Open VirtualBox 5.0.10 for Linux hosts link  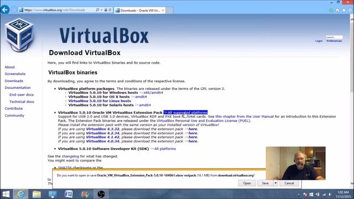(100, 101)
